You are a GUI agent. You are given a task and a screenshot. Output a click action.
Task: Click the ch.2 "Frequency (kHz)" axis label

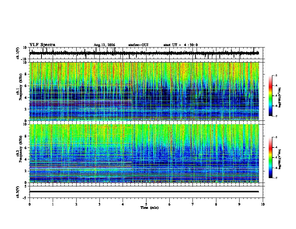[x=21, y=149]
